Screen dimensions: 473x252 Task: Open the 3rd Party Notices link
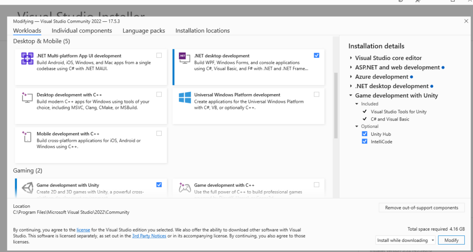[x=149, y=236]
